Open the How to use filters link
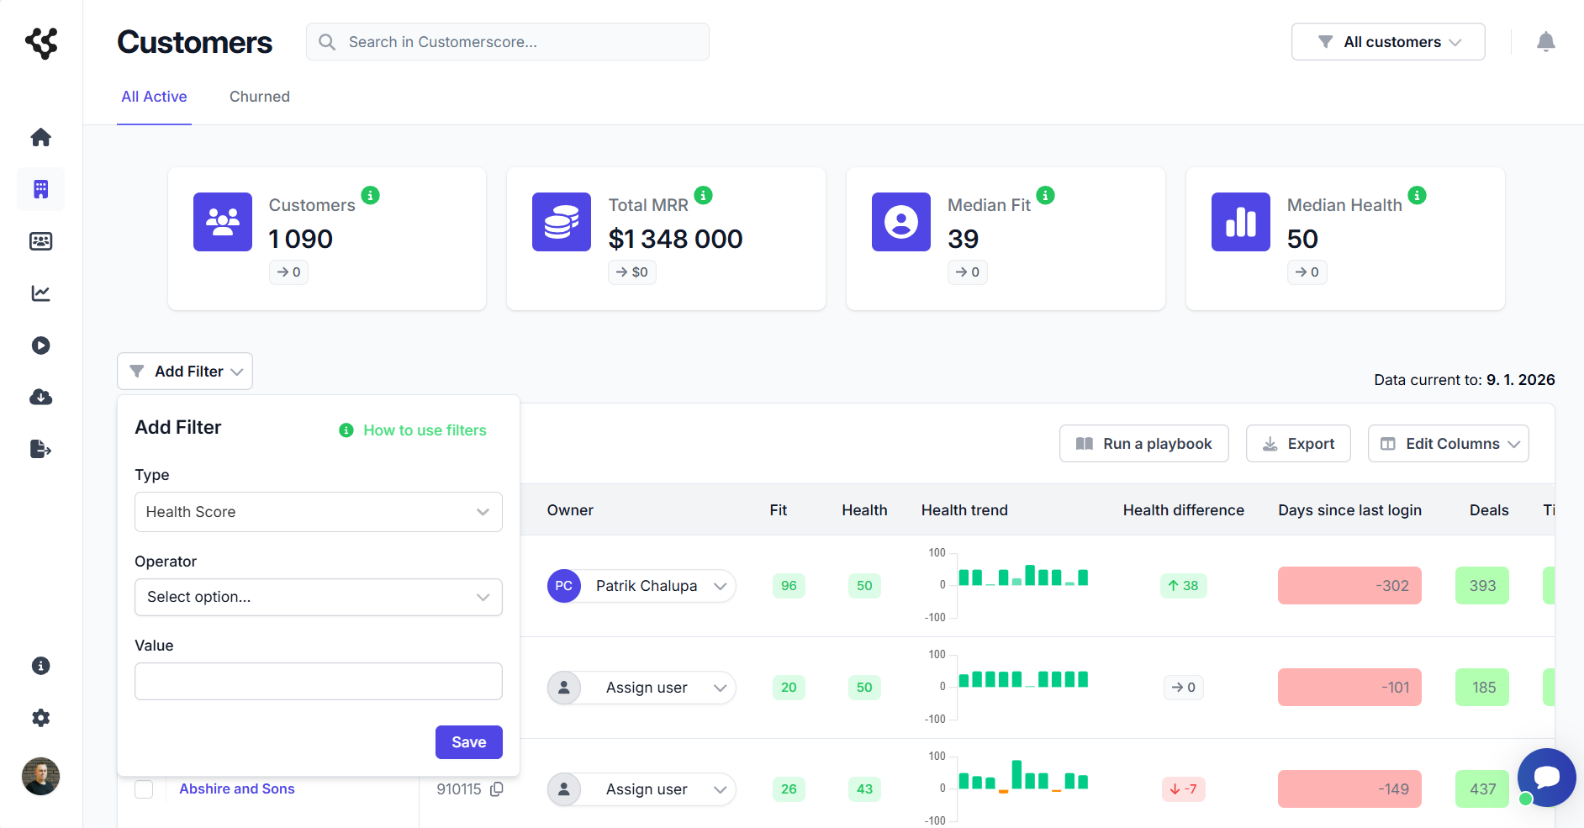Screen dimensions: 1584x828 (x=424, y=430)
